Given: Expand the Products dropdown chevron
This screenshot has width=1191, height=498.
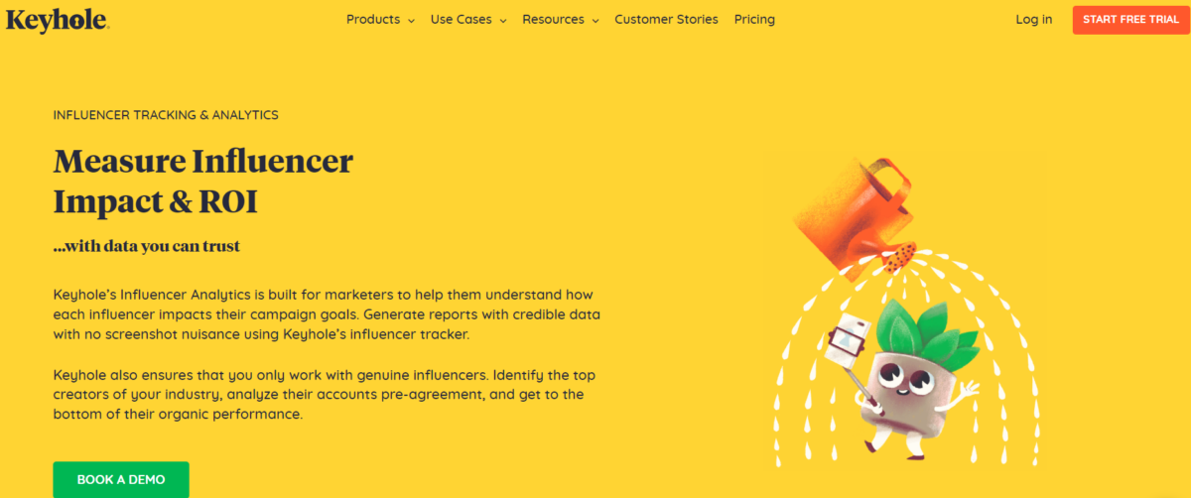Looking at the screenshot, I should (410, 20).
